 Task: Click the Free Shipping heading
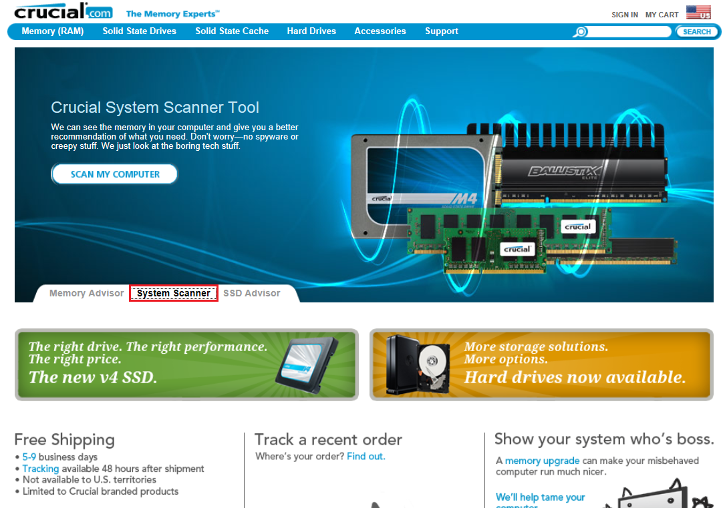coord(64,439)
